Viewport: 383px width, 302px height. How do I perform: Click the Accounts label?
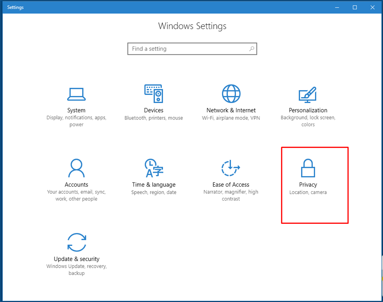[x=77, y=185]
